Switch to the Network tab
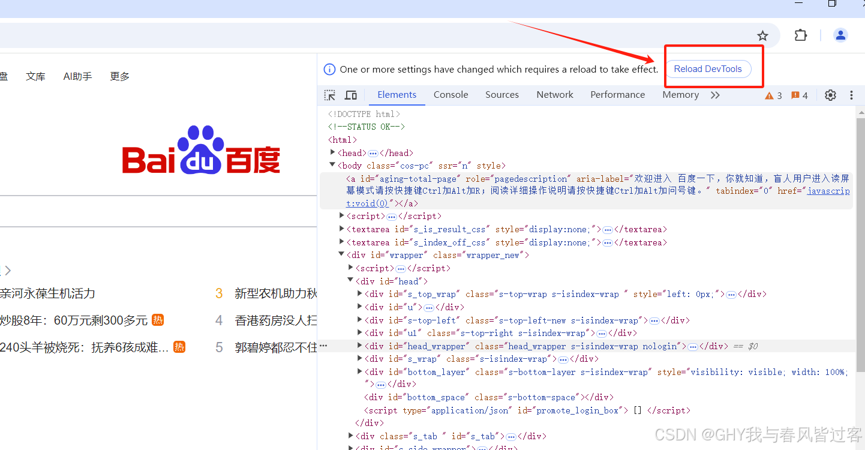Viewport: 865px width, 450px height. [x=555, y=95]
